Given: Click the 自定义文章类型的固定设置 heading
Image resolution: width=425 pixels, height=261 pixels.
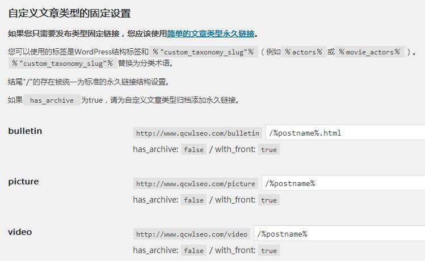Looking at the screenshot, I should pyautogui.click(x=69, y=13).
